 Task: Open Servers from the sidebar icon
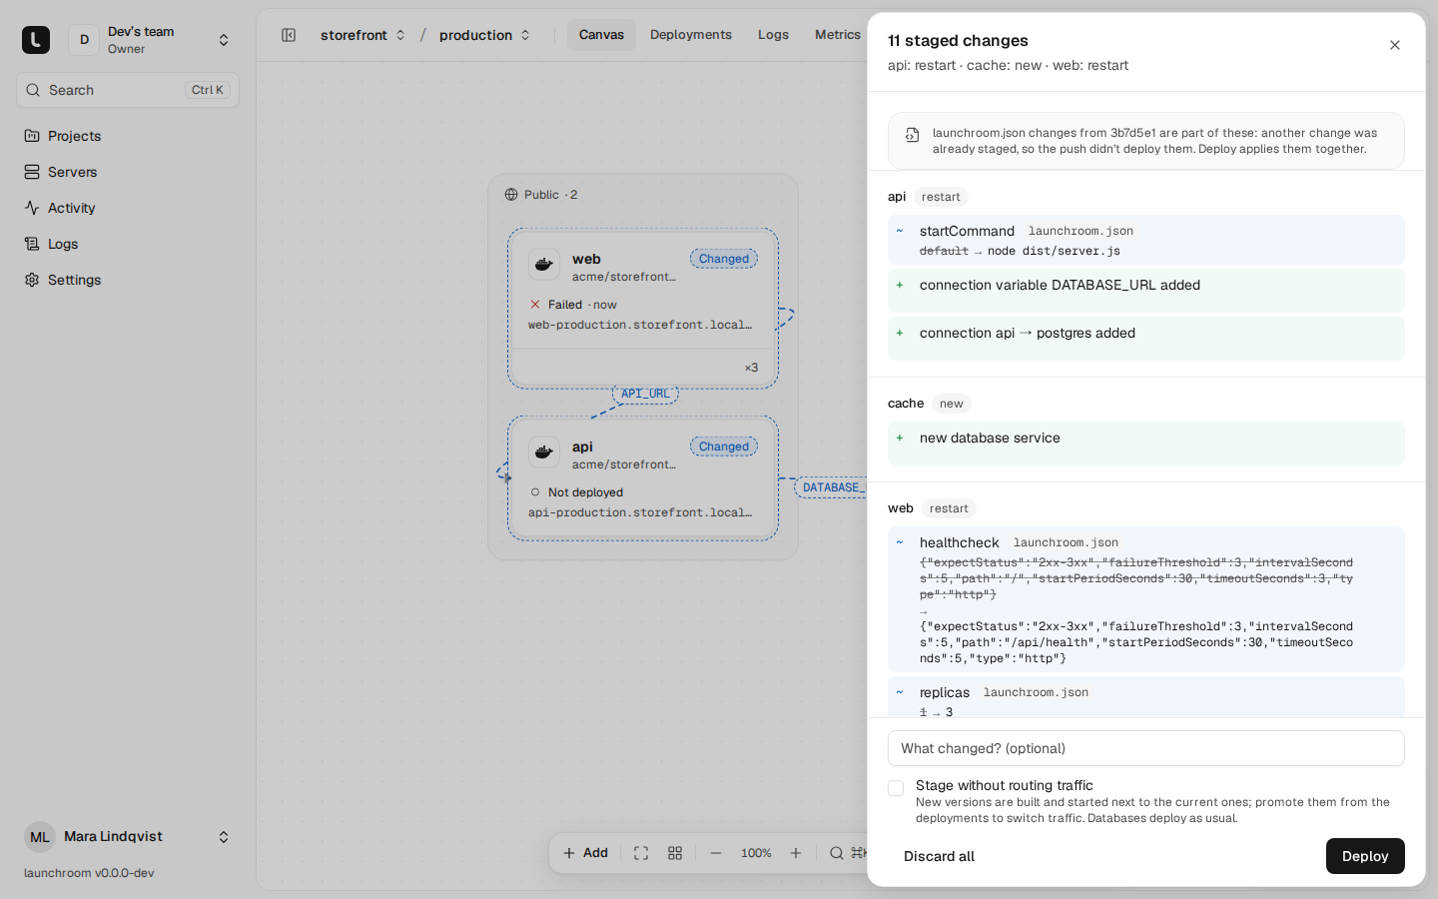click(32, 172)
